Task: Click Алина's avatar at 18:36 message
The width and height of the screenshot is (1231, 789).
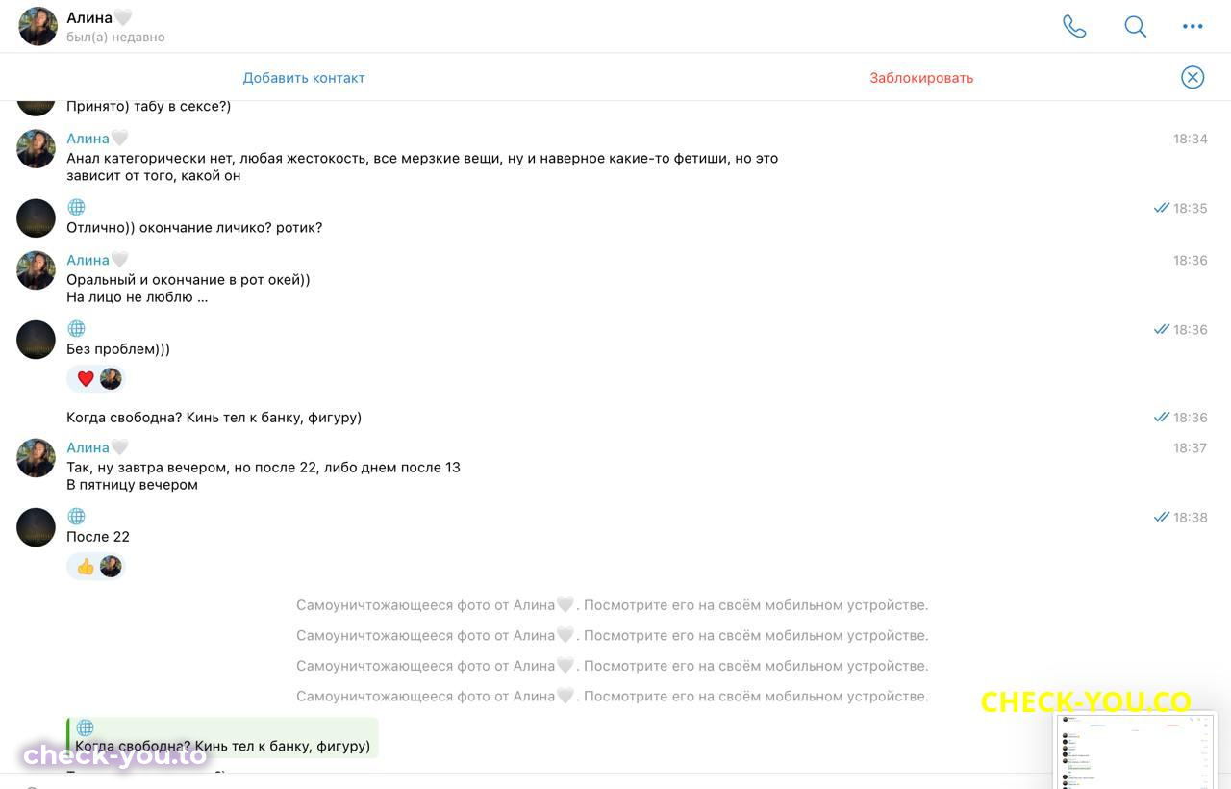Action: point(37,270)
